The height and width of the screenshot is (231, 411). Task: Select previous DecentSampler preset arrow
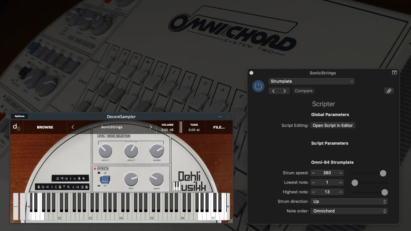(73, 127)
